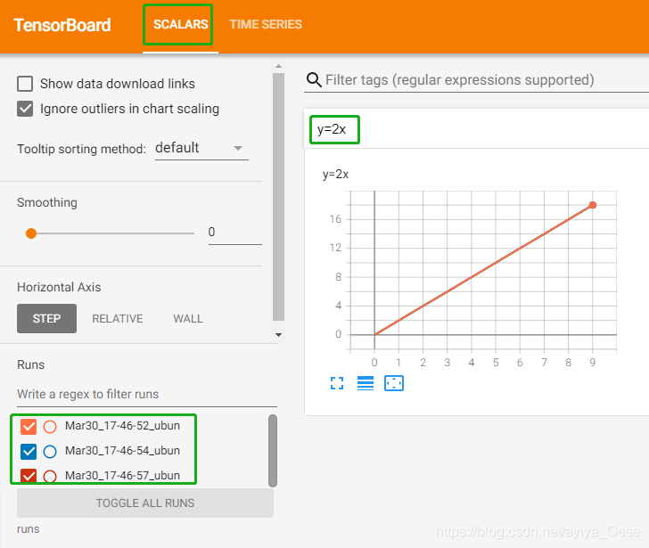Toggle y-axis log scale icon
649x548 pixels.
coord(366,383)
